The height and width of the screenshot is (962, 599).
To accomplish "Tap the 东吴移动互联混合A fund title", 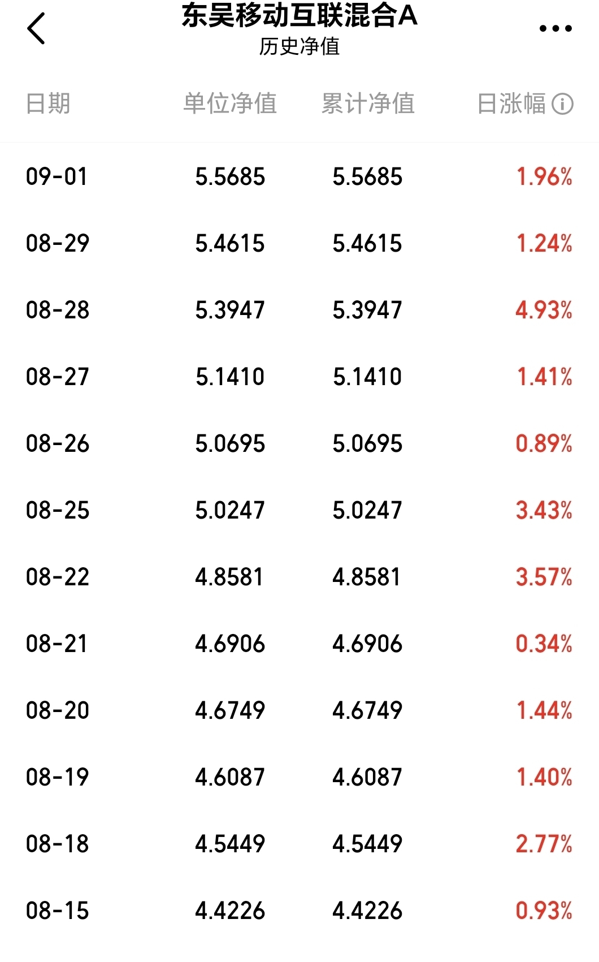I will pos(299,15).
